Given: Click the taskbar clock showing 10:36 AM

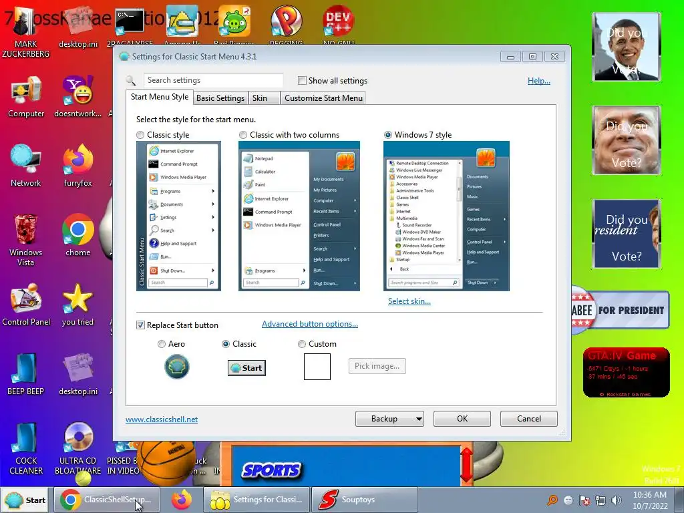Looking at the screenshot, I should pos(650,500).
